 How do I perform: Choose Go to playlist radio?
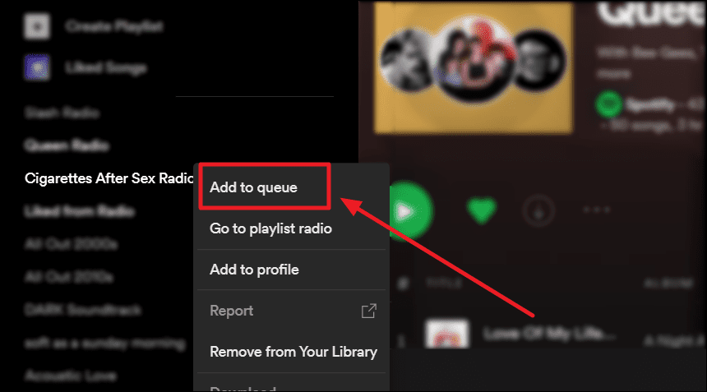[x=270, y=228]
